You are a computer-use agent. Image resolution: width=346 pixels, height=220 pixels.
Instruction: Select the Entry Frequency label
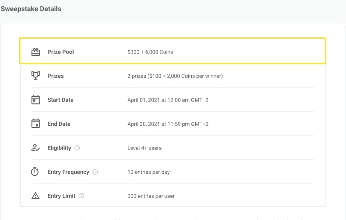68,172
